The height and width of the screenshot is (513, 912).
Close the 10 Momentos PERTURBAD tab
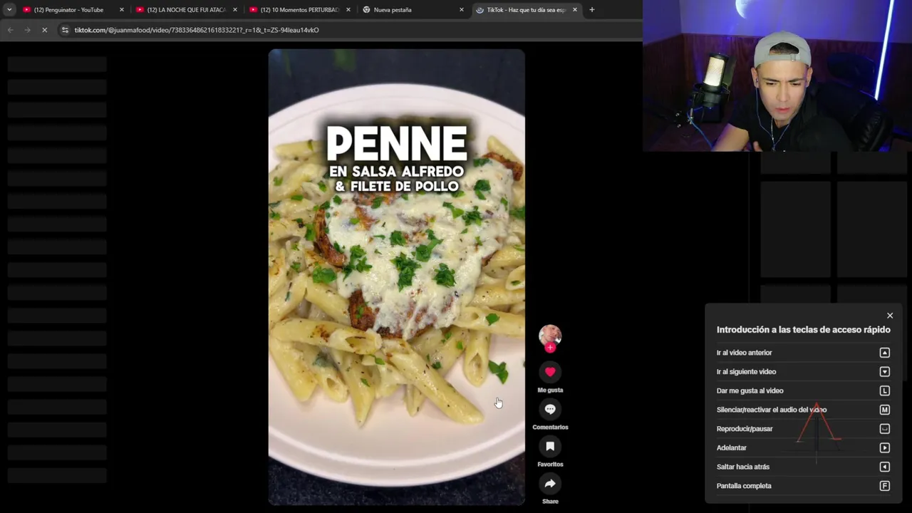(x=348, y=10)
